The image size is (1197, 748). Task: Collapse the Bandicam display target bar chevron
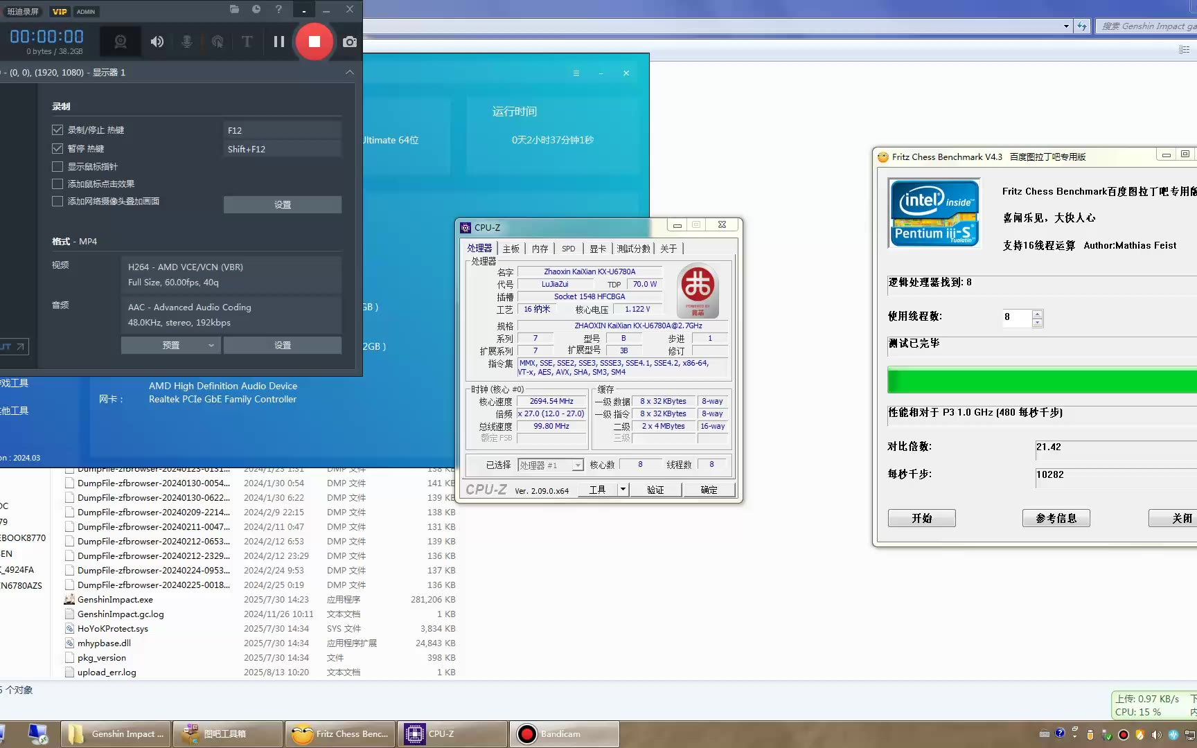tap(350, 72)
